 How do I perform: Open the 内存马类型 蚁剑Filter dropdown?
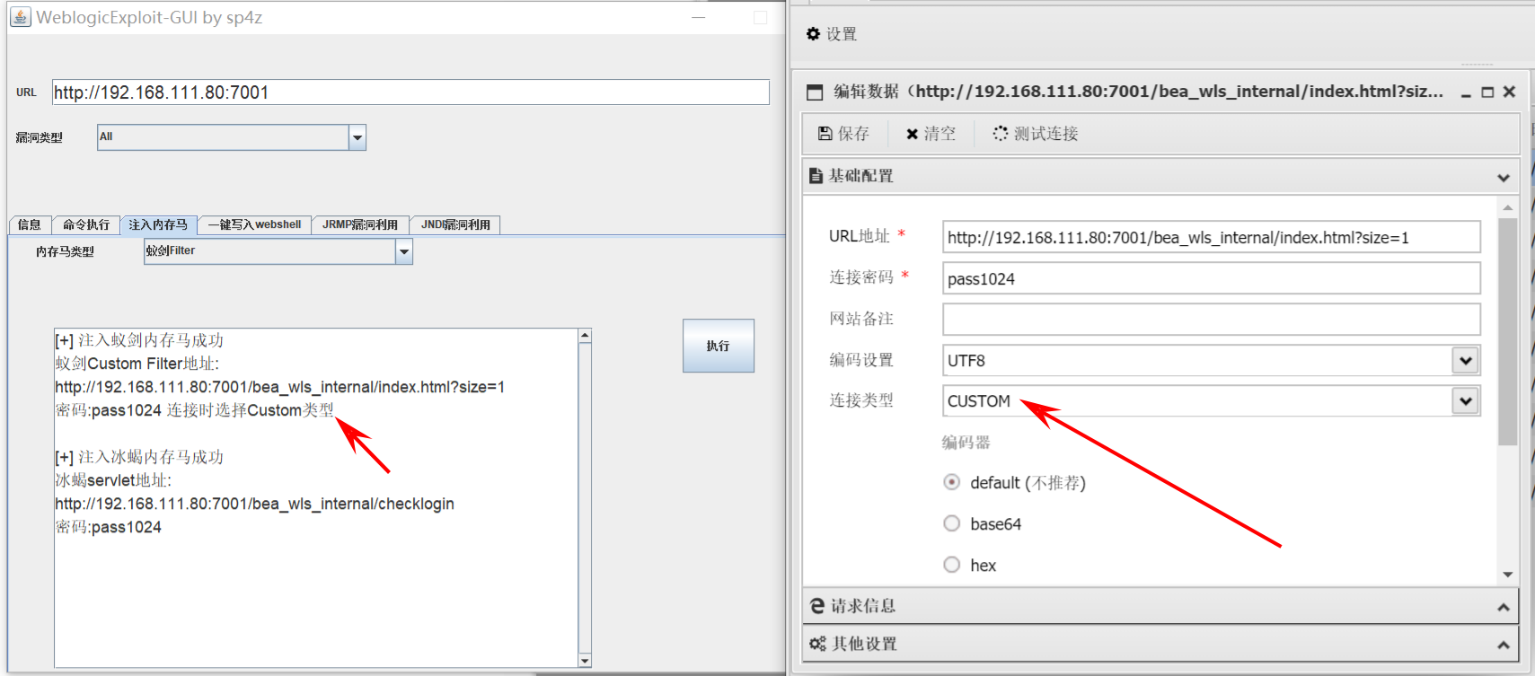(x=404, y=252)
